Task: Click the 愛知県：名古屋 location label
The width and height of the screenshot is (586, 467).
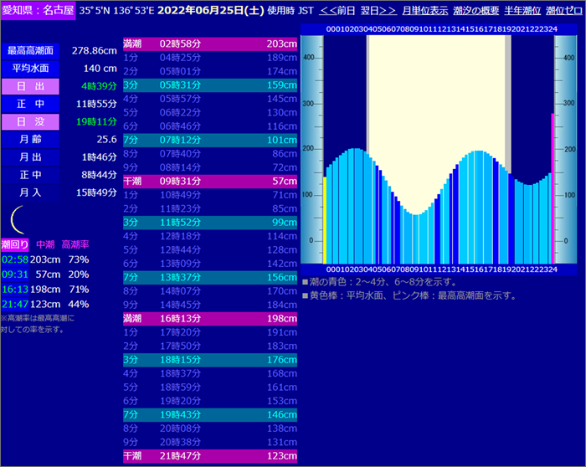Action: coord(38,10)
